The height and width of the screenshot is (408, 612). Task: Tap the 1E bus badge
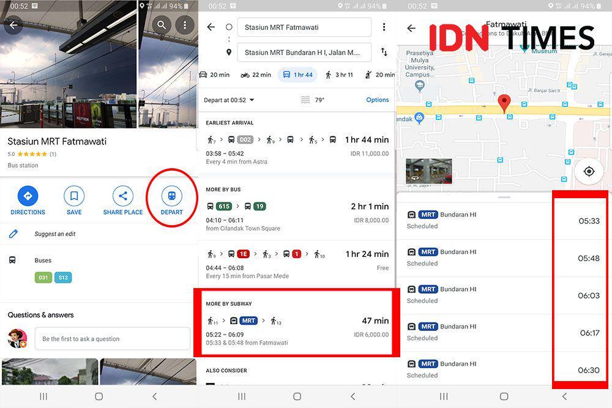243,254
